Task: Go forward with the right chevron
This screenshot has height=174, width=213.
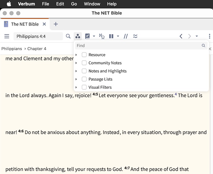Action: pos(189,36)
